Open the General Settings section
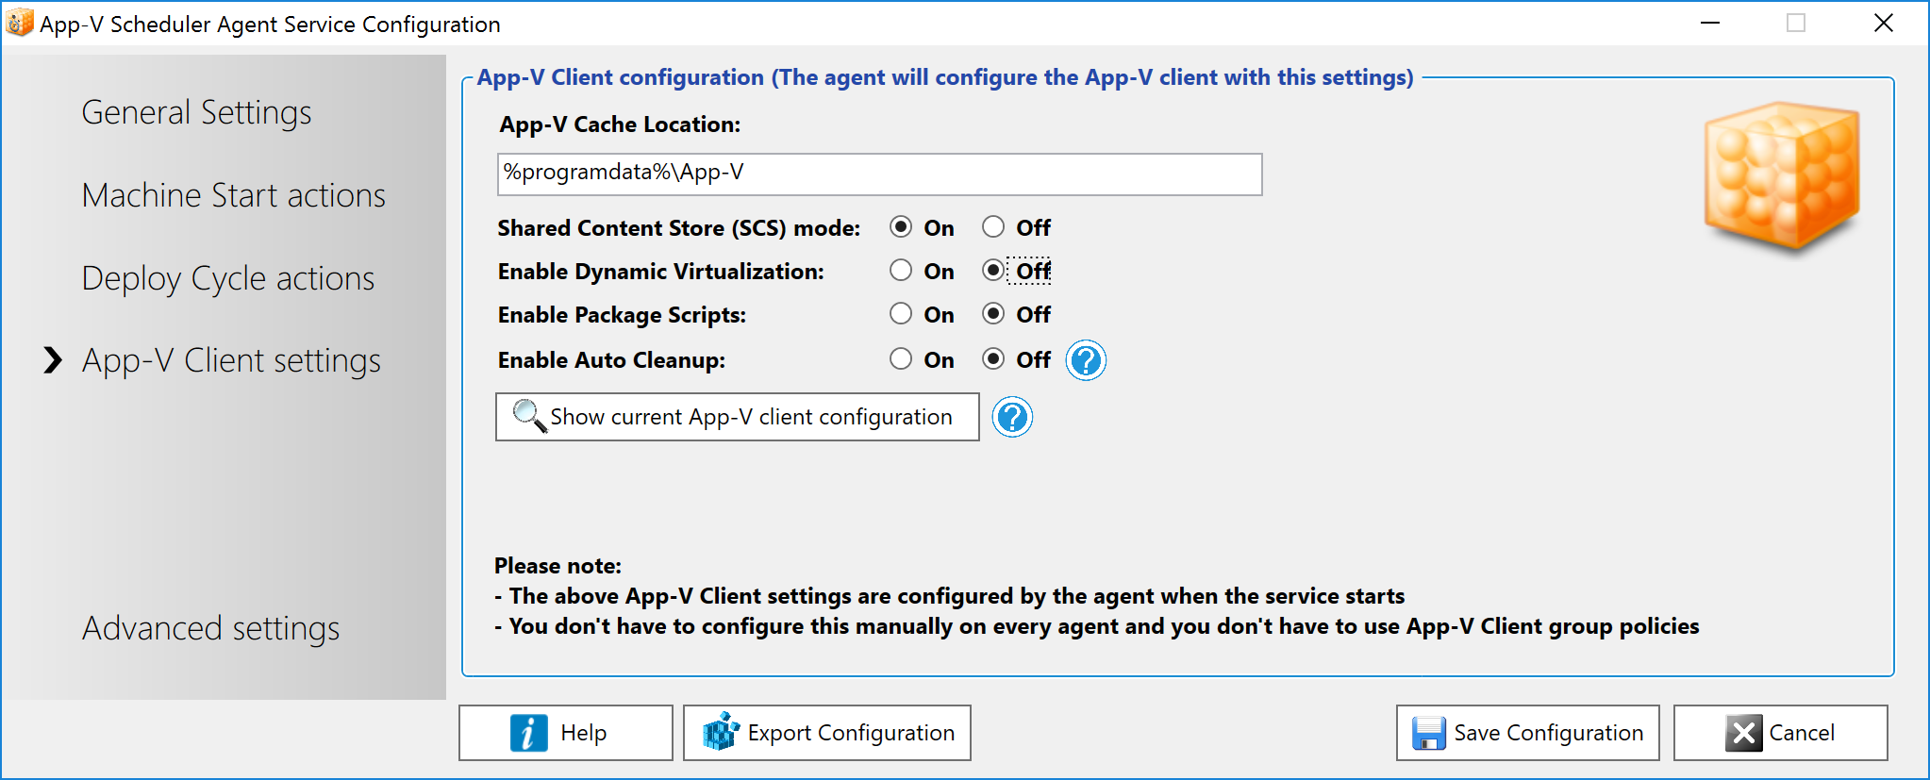 pyautogui.click(x=196, y=112)
